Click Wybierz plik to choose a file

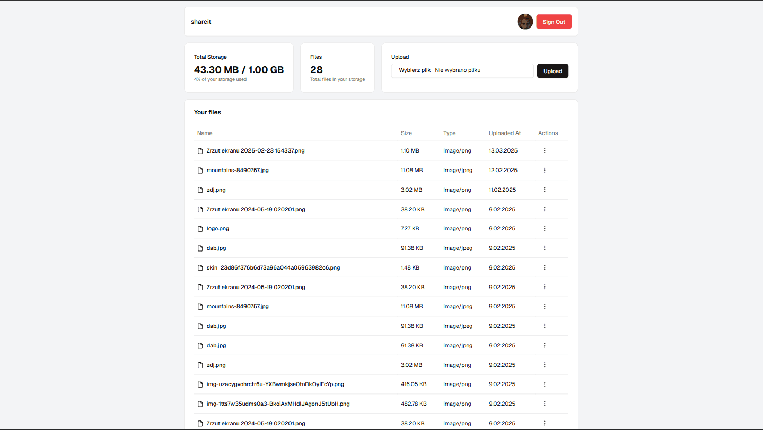415,70
